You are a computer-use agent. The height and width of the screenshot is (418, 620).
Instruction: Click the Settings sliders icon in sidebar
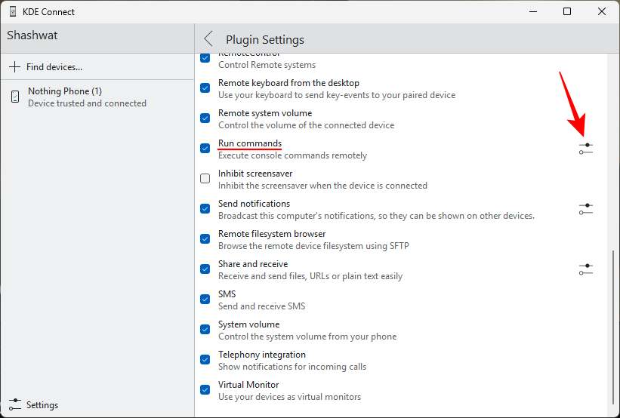pyautogui.click(x=14, y=404)
